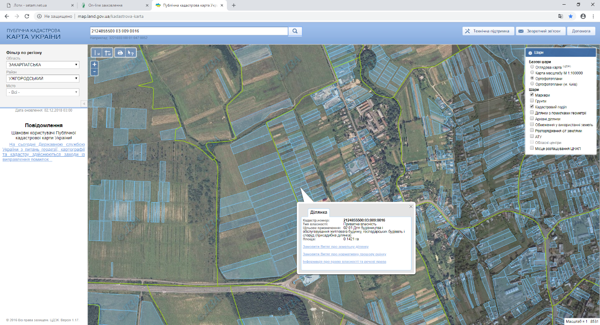The height and width of the screenshot is (325, 600).
Task: Close the Ділянка info popup
Action: pyautogui.click(x=411, y=206)
